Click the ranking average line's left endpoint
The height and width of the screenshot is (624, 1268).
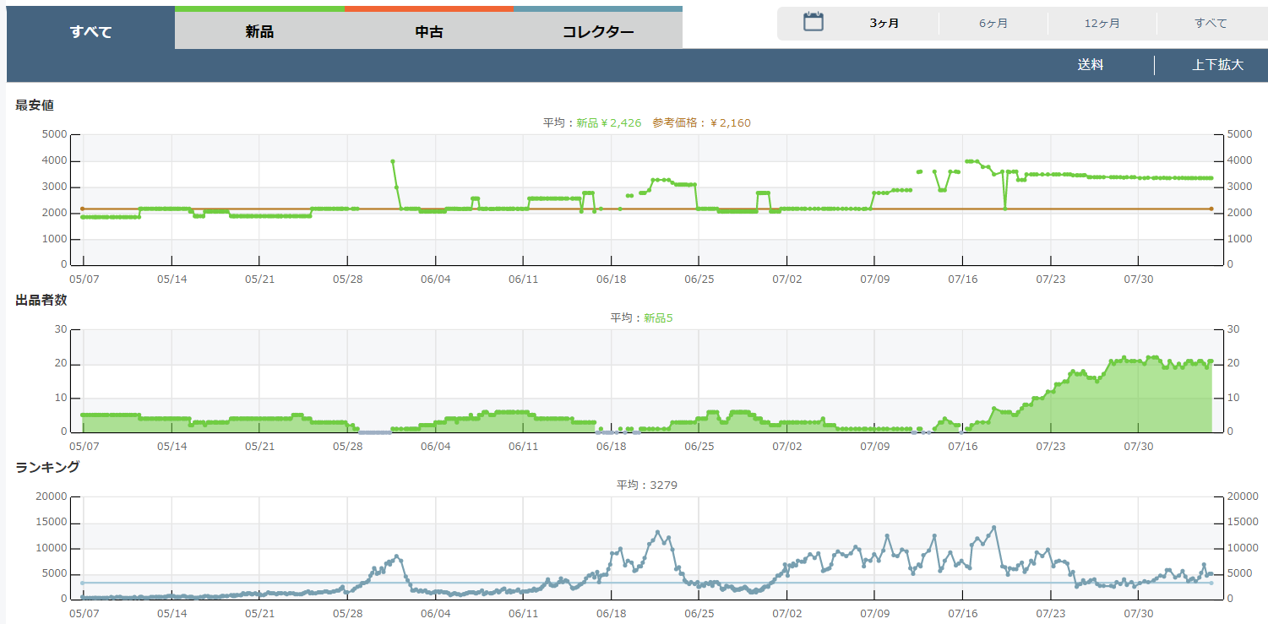tap(82, 583)
